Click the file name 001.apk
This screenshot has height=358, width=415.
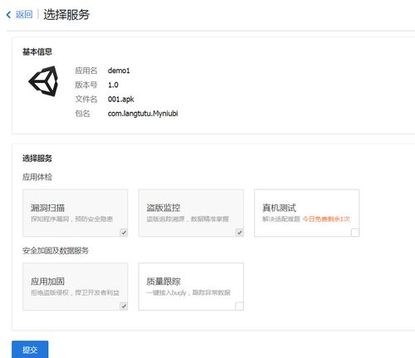[x=121, y=99]
